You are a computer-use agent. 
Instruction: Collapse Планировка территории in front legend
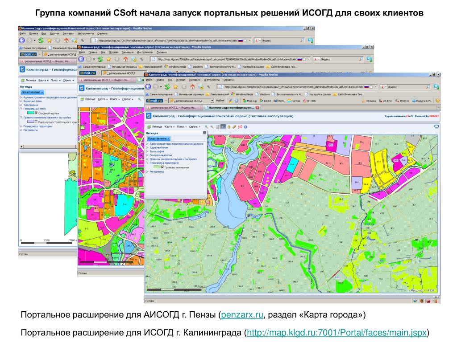coord(147,163)
